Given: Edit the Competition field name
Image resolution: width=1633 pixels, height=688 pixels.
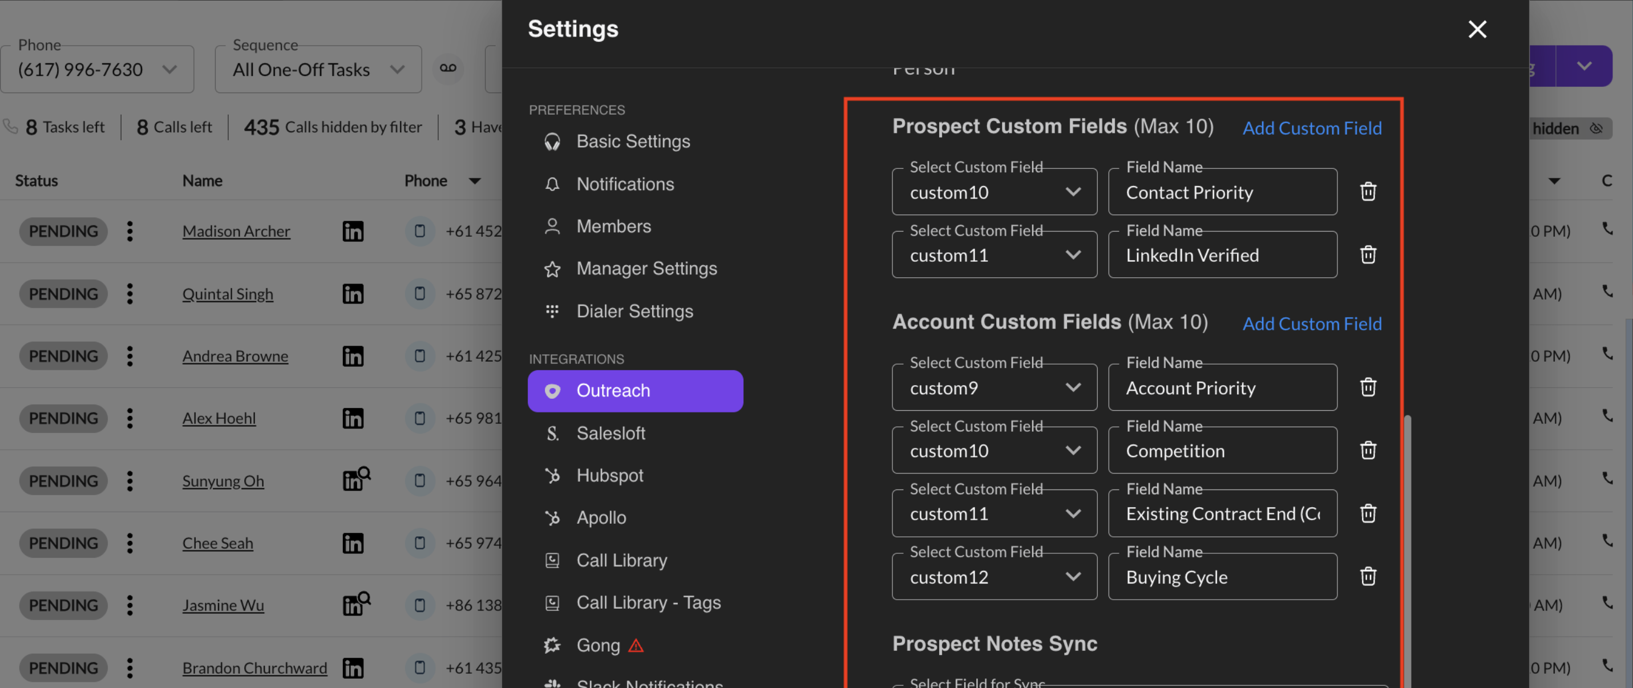Looking at the screenshot, I should coord(1222,450).
